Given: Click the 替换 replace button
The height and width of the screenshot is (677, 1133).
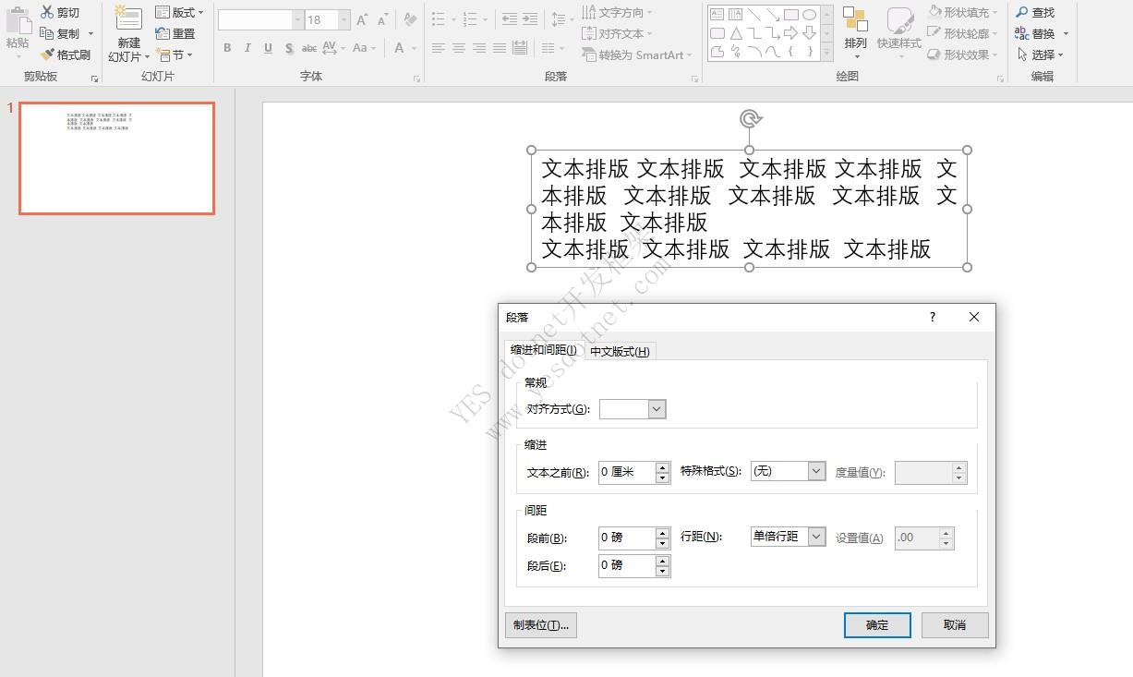Looking at the screenshot, I should 1041,33.
